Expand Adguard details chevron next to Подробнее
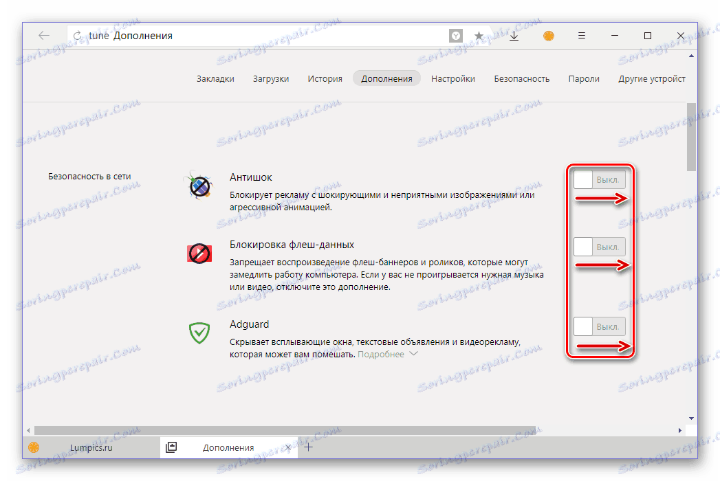The image size is (720, 481). [x=413, y=354]
